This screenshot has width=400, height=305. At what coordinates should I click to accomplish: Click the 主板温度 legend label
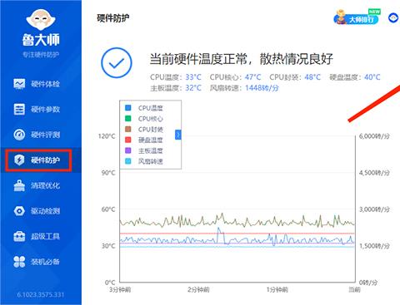150,150
